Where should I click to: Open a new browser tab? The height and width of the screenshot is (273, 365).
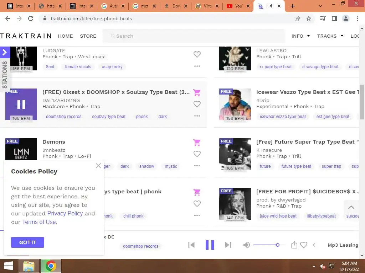tap(293, 6)
